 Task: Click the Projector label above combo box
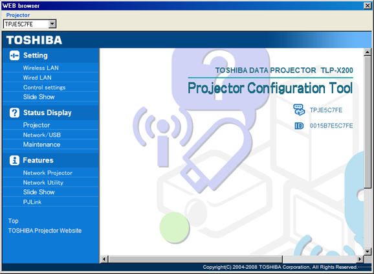click(18, 15)
